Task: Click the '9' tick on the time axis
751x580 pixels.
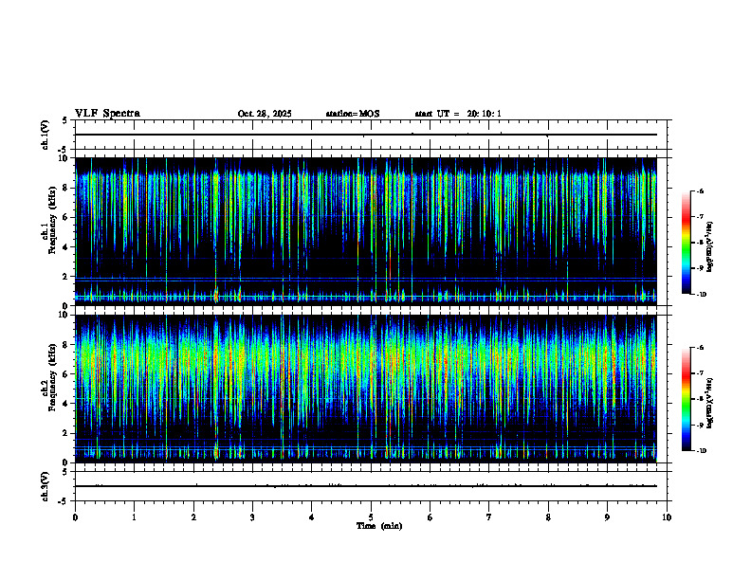Action: tap(607, 517)
